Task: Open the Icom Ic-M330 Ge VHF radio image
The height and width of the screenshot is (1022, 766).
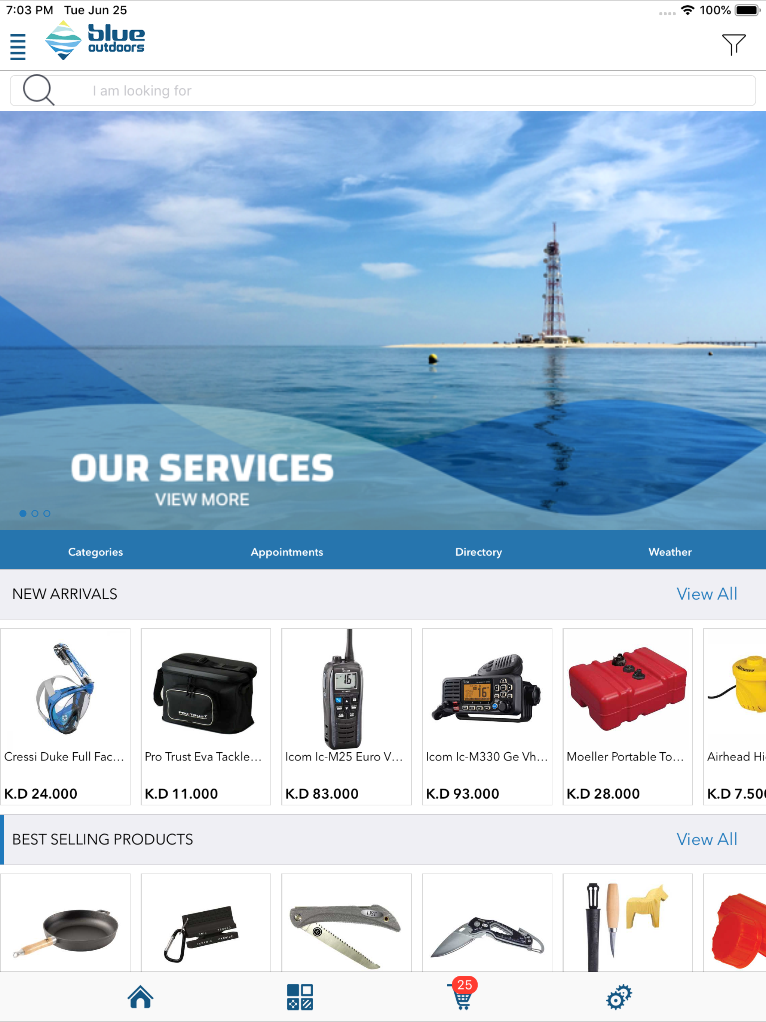Action: pyautogui.click(x=487, y=688)
